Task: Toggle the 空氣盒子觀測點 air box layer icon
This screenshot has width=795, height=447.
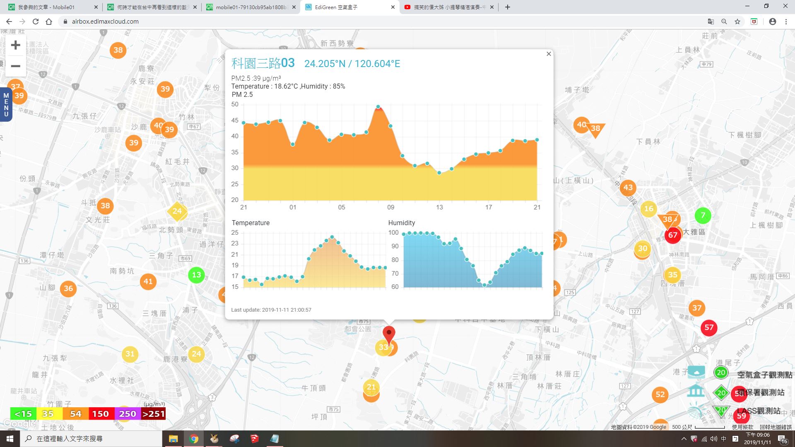Action: pyautogui.click(x=696, y=372)
